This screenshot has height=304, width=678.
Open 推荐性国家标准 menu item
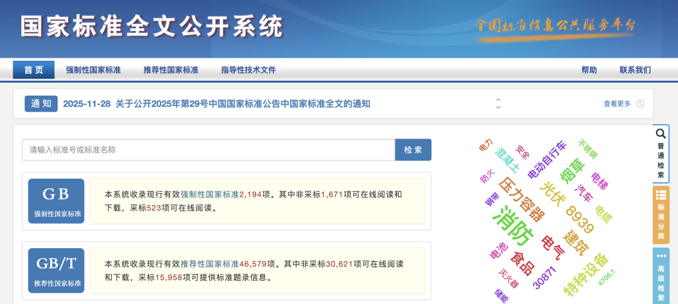tap(171, 70)
